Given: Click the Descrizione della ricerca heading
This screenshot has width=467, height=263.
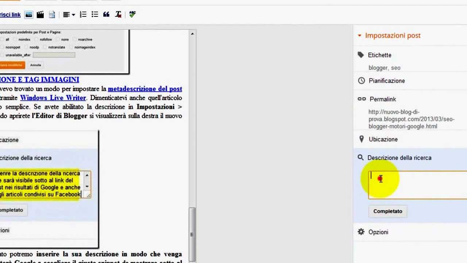Looking at the screenshot, I should (399, 158).
